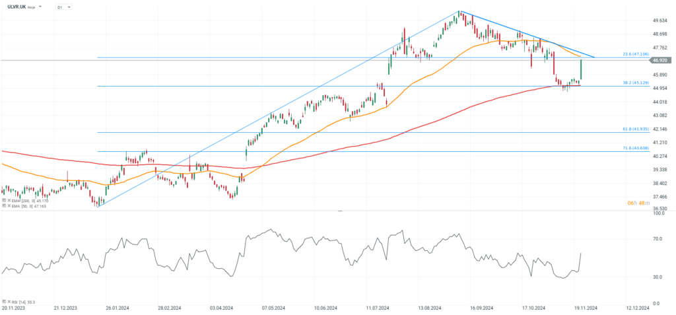
Task: Open settings icon for EMA 200 indicator
Action: click(4, 200)
